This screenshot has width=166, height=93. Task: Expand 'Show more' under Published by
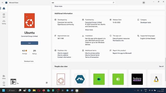89,30
